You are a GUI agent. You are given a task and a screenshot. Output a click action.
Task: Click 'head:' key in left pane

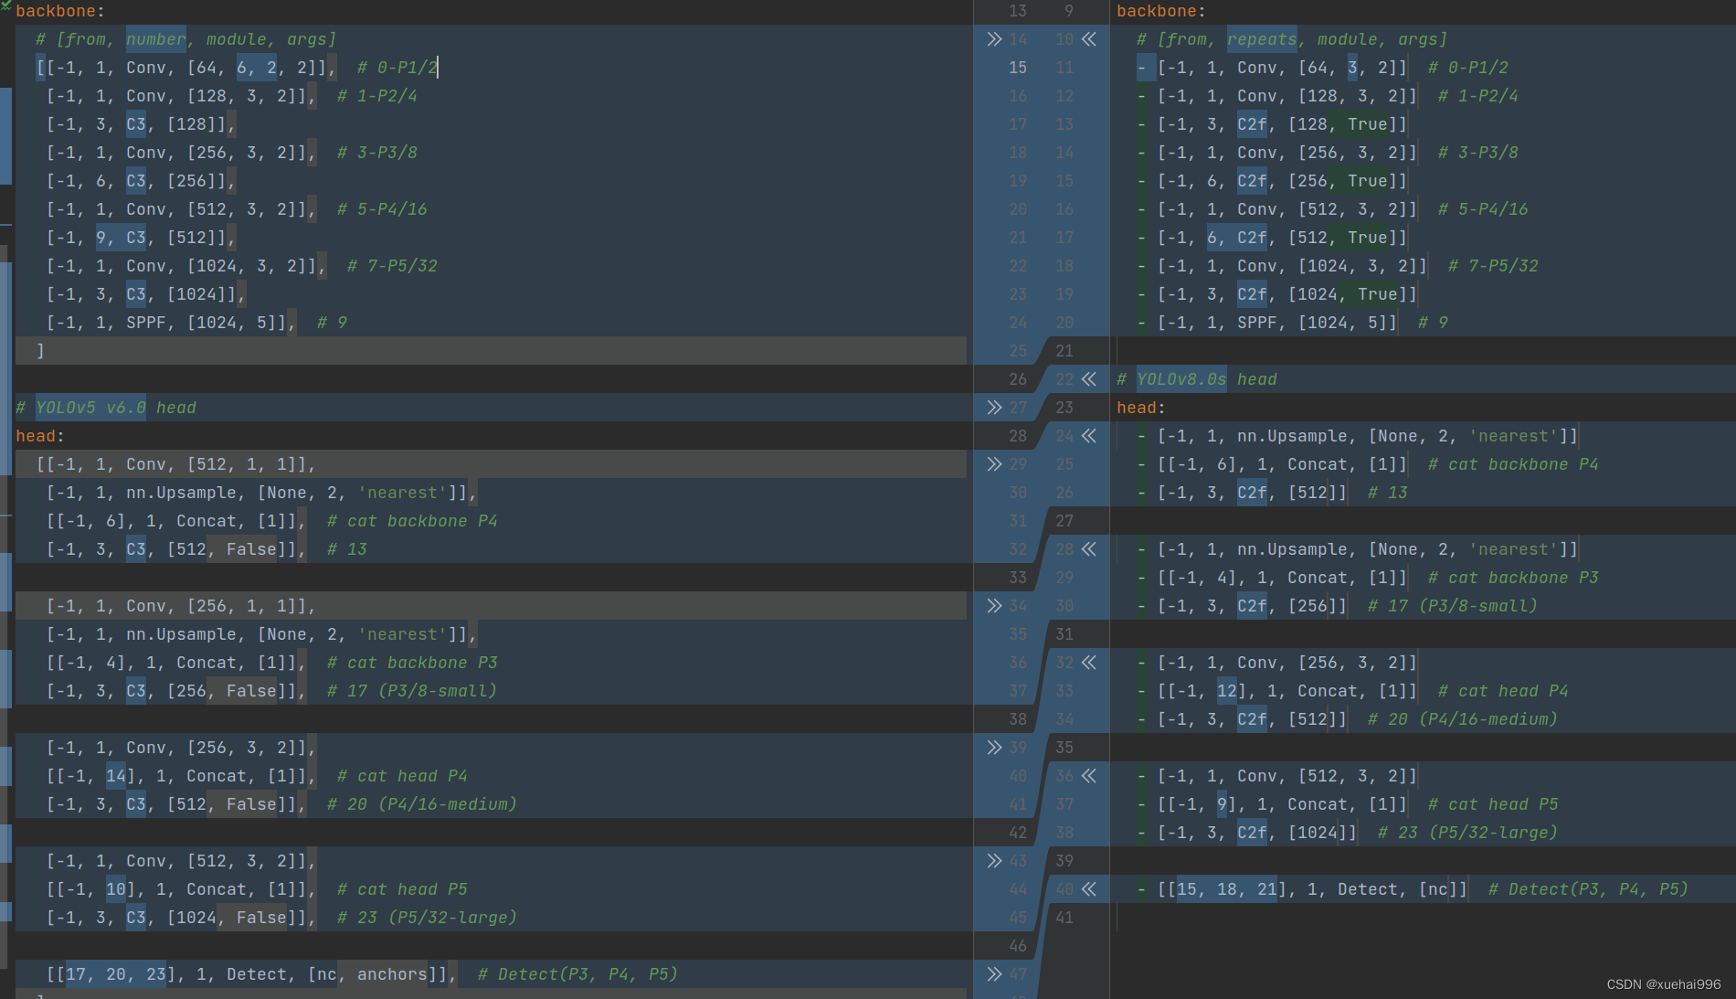point(40,436)
